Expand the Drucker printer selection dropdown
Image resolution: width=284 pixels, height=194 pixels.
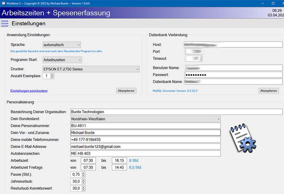pos(91,69)
